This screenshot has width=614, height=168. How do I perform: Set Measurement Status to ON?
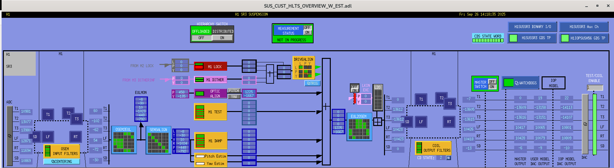click(x=307, y=32)
